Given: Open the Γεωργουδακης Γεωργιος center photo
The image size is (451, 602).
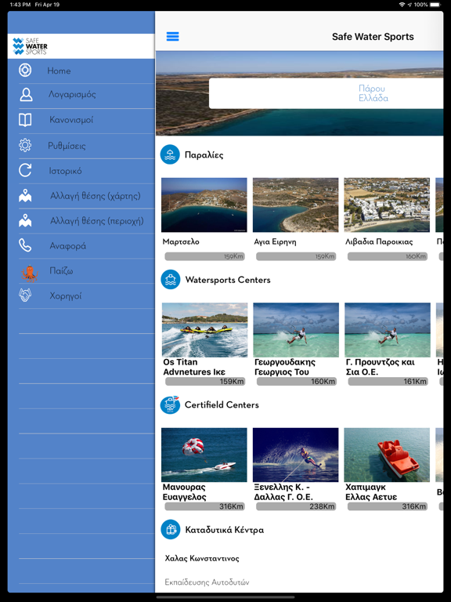Looking at the screenshot, I should [x=296, y=330].
